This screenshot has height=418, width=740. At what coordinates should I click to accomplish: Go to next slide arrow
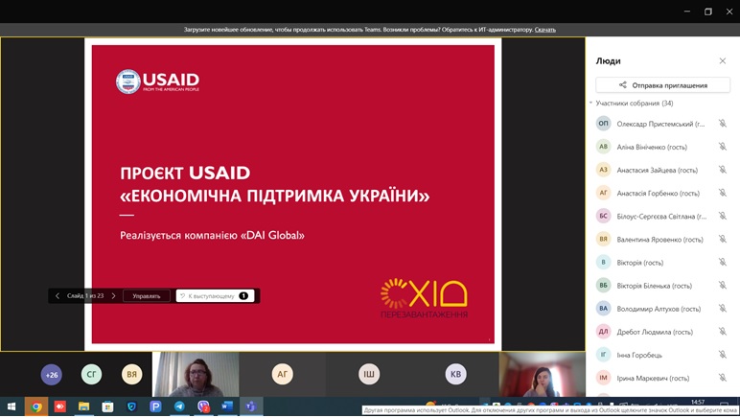[113, 296]
